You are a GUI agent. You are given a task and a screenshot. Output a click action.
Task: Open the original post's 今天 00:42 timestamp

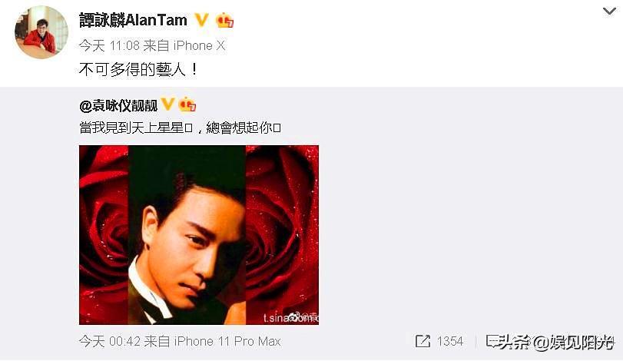110,341
